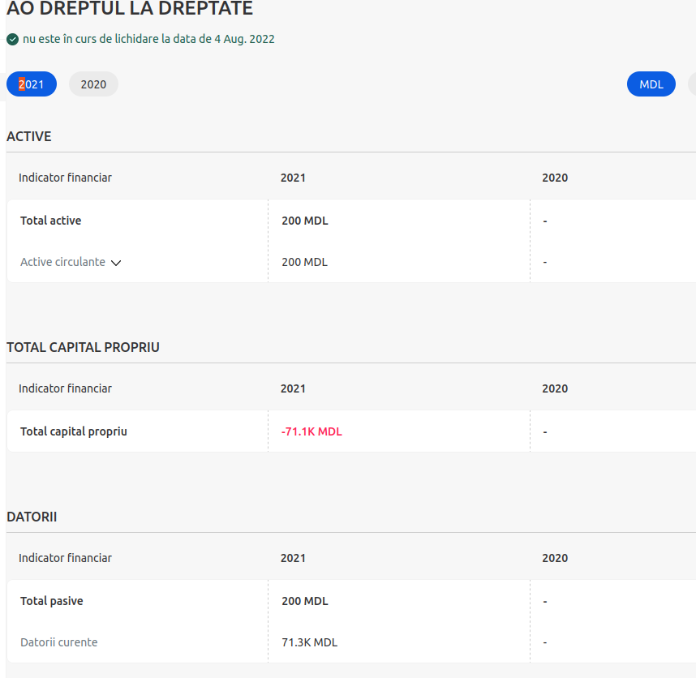Click the AO DREPTUL LA DREPTATE title
The width and height of the screenshot is (696, 678).
(x=130, y=8)
